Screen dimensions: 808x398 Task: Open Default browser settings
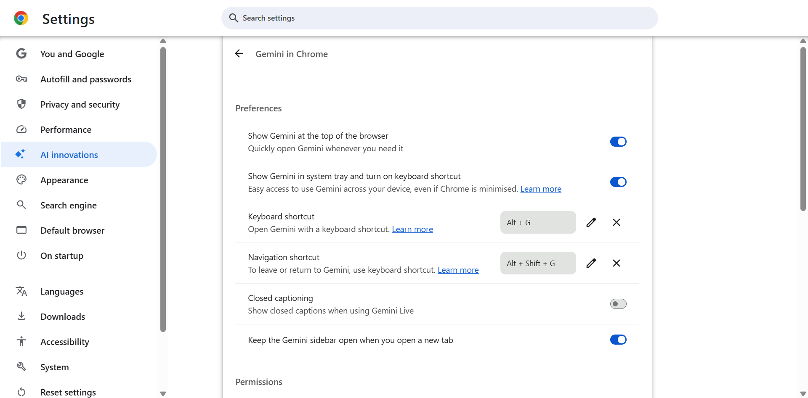click(x=79, y=230)
